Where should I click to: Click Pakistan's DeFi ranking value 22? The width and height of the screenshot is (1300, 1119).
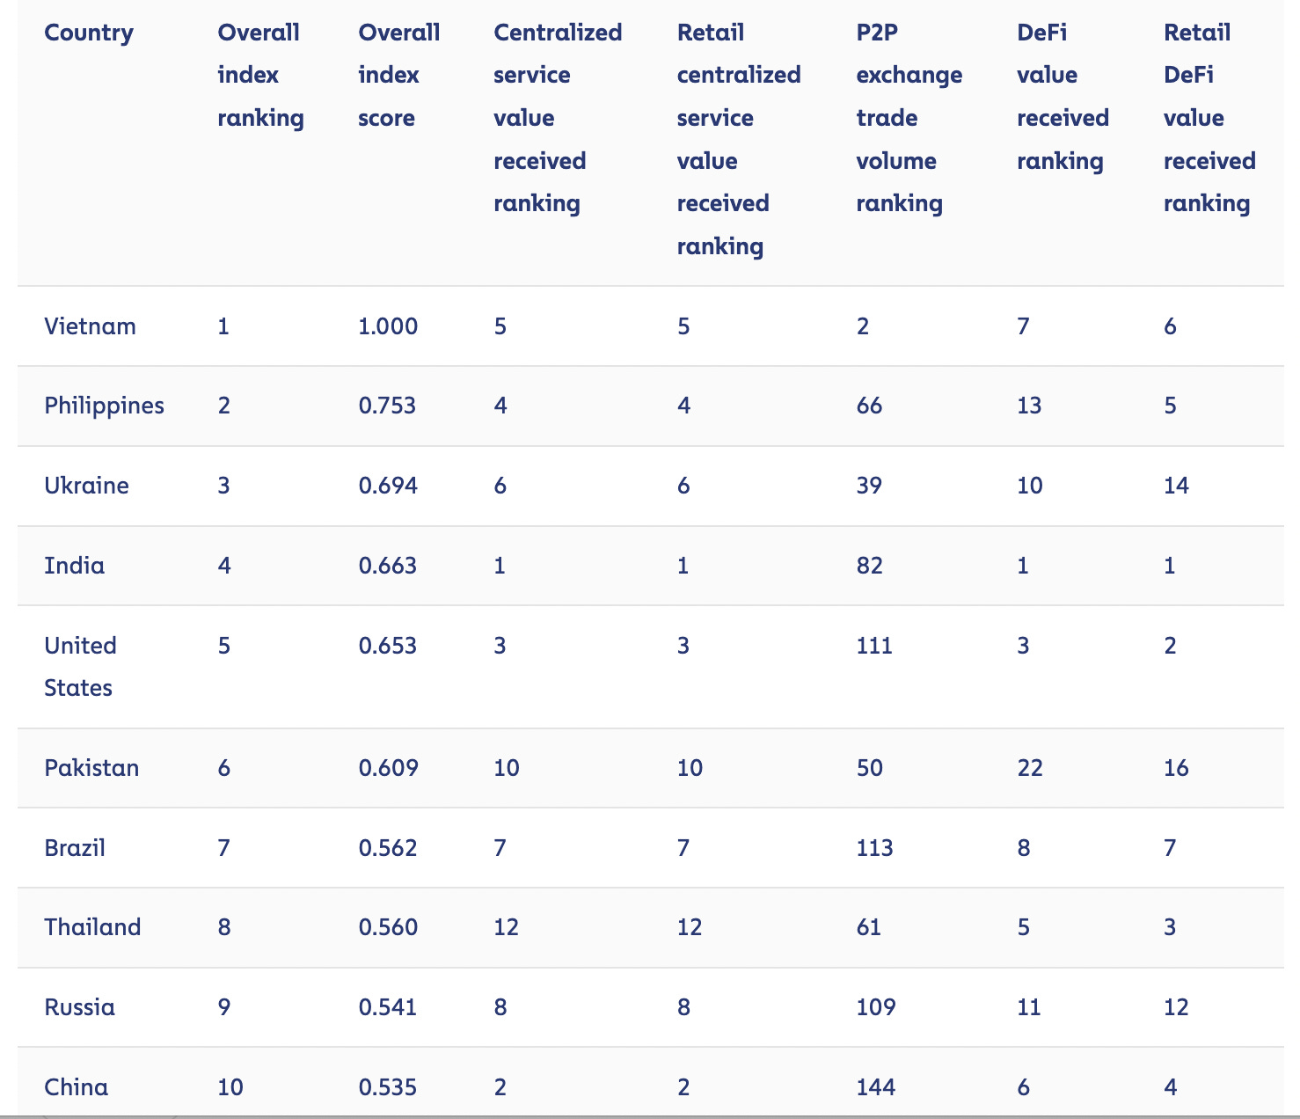click(x=1030, y=768)
